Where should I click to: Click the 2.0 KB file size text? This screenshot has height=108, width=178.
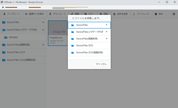52,43
